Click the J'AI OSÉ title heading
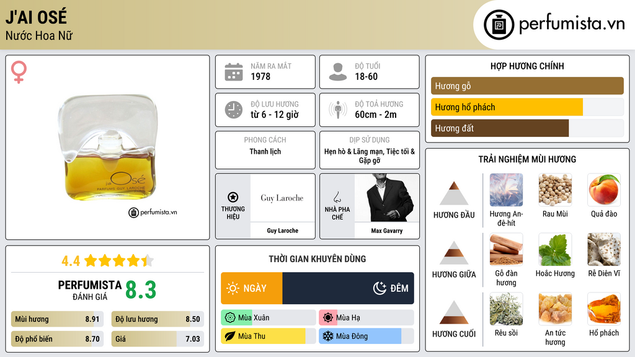635x357 pixels. [x=36, y=17]
